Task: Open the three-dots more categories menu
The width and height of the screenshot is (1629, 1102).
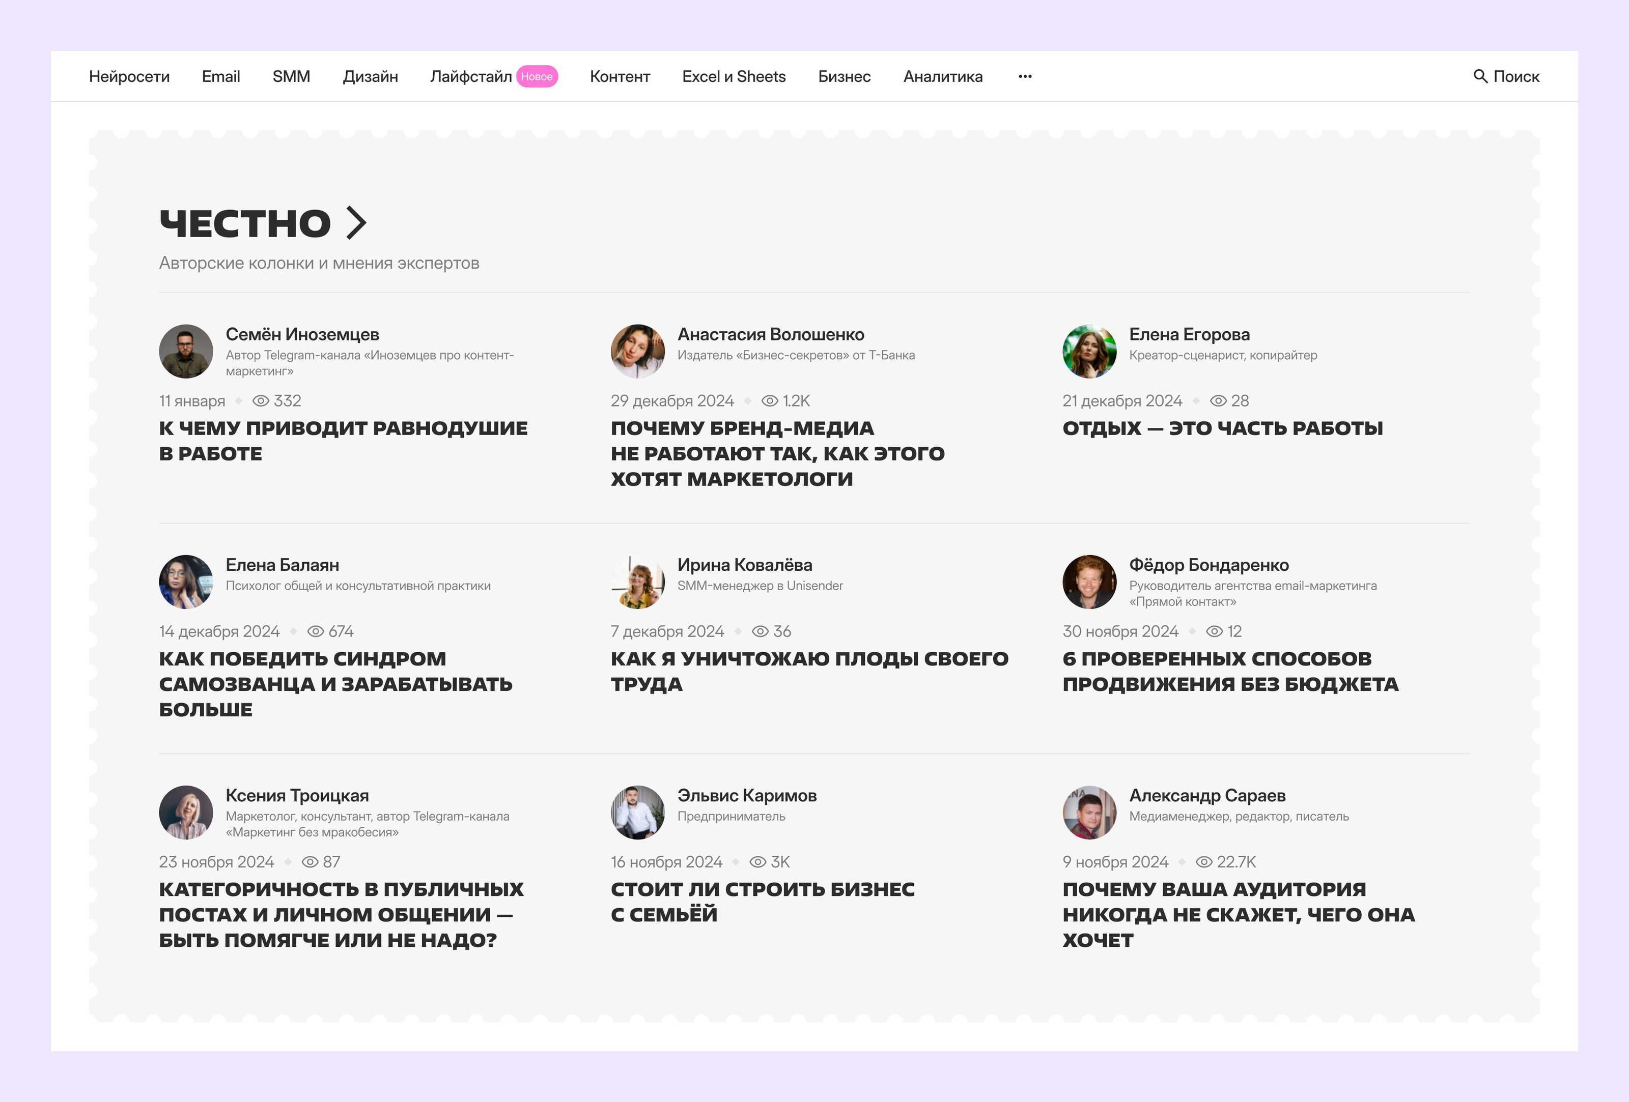Action: (x=1025, y=76)
